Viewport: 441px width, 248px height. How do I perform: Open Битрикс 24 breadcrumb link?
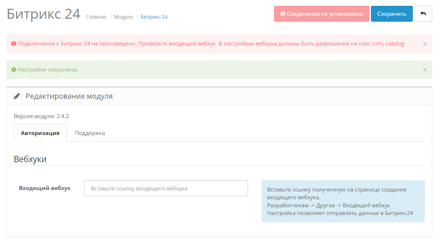154,17
